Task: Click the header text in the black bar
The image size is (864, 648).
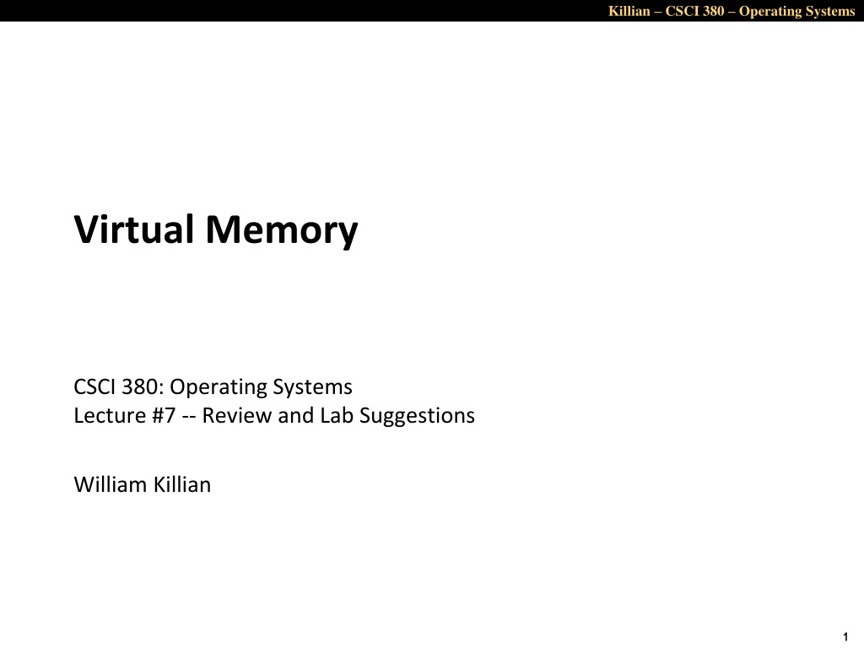Action: 732,11
